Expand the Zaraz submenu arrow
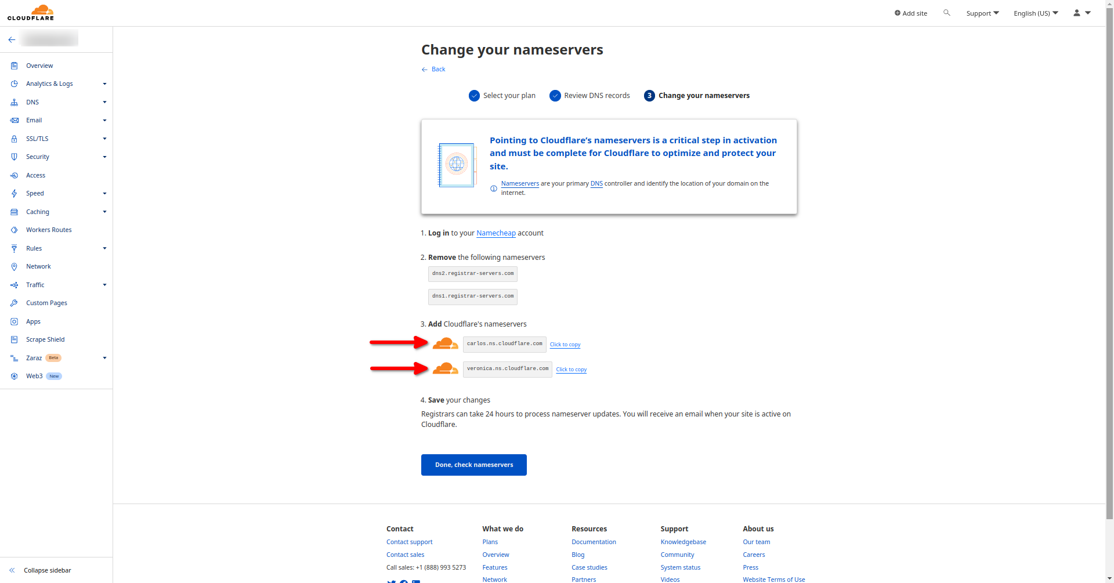Screen dimensions: 1114x583 [x=104, y=358]
